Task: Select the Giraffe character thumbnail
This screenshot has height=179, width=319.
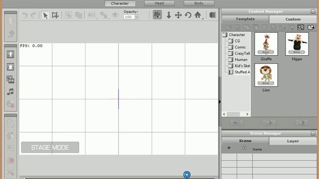Action: 266,44
